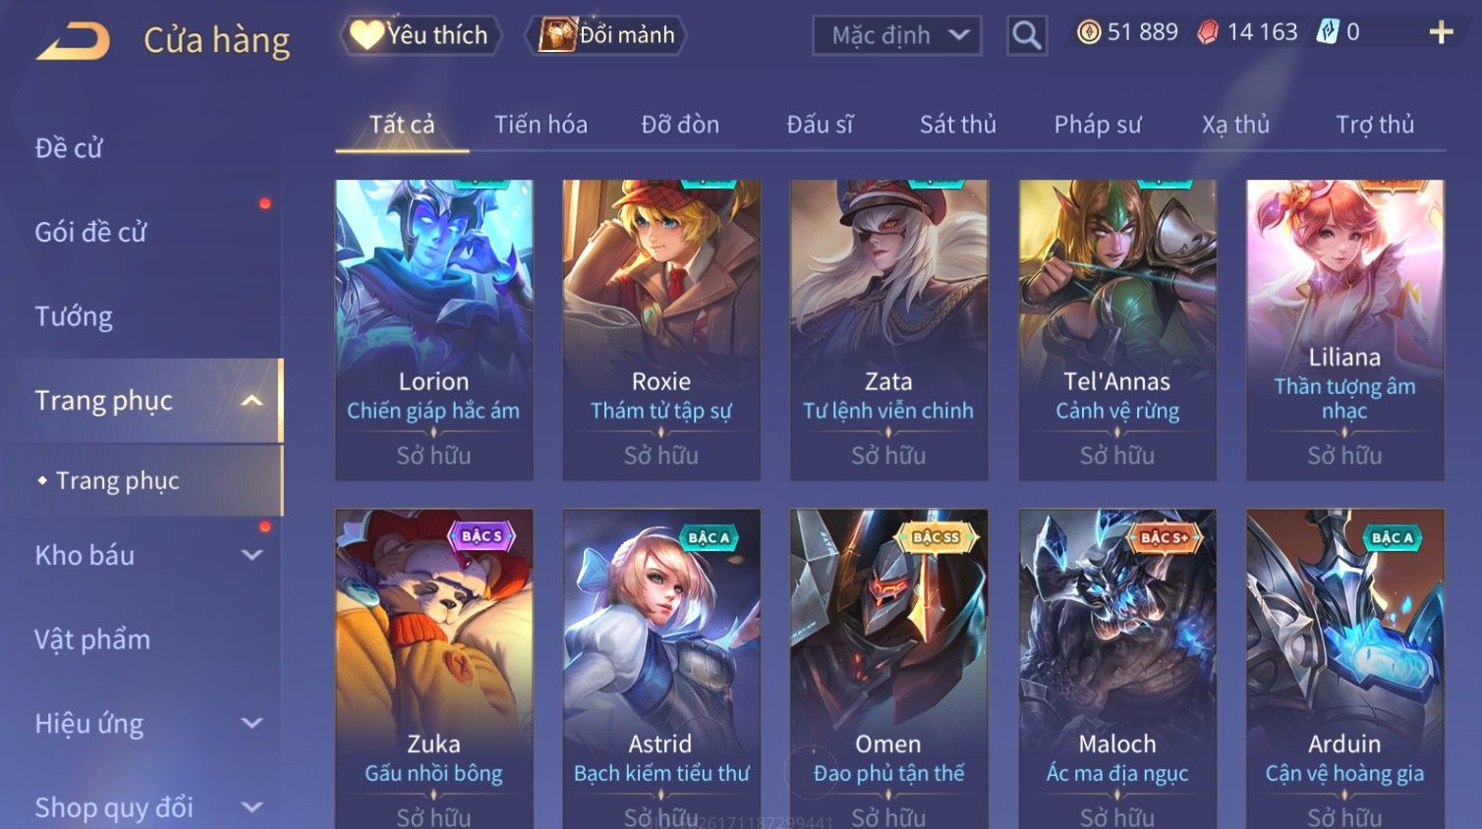Select Lorion Chiến giáp hắc ám skin
This screenshot has width=1482, height=829.
(x=433, y=330)
